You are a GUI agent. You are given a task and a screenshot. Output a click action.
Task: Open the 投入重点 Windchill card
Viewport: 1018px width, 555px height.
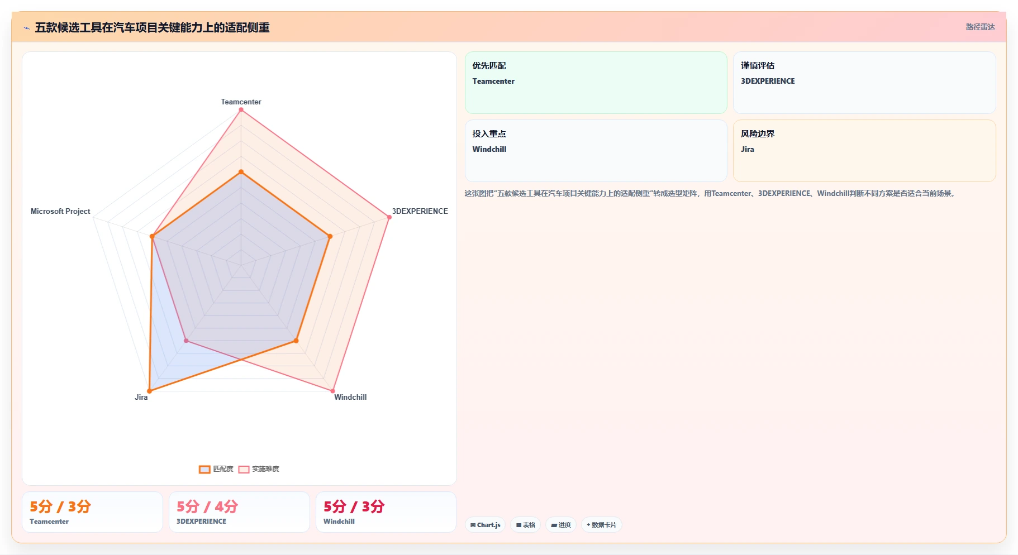(596, 151)
